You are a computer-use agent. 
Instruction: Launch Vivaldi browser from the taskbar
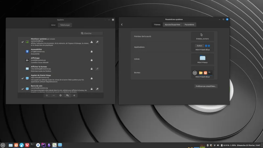[x=27, y=145]
